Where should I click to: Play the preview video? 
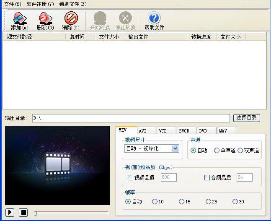(x=10, y=212)
